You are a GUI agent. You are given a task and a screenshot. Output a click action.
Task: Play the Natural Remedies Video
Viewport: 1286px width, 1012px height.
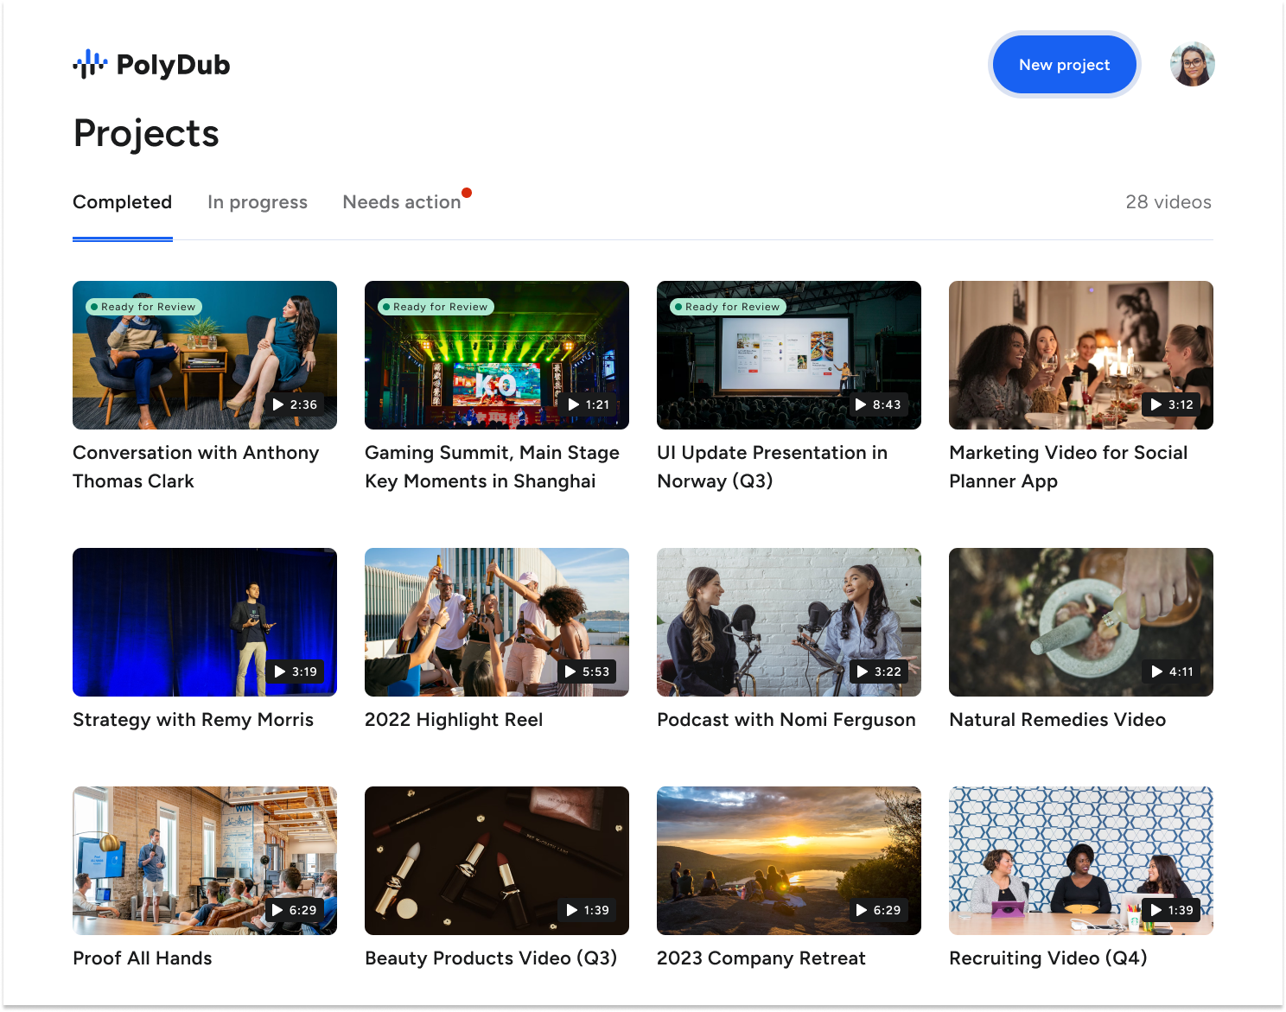pos(1157,671)
